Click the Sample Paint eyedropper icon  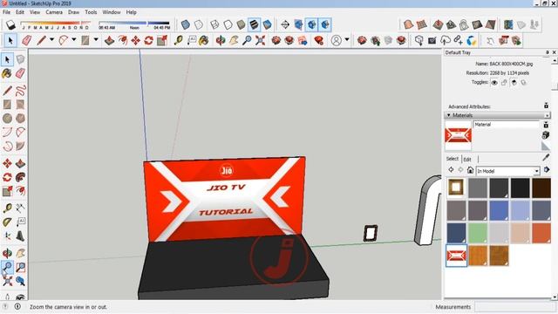pyautogui.click(x=547, y=157)
